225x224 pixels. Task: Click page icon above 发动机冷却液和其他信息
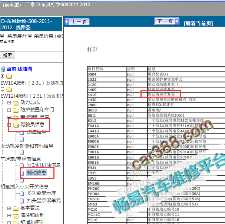click(x=22, y=139)
